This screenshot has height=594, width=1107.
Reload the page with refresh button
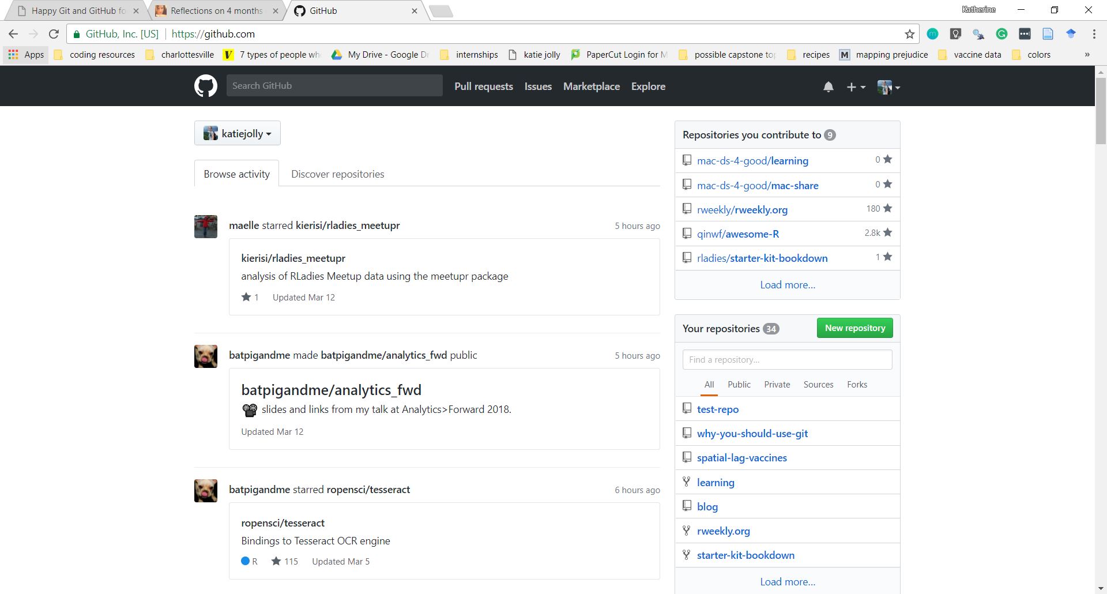[54, 34]
